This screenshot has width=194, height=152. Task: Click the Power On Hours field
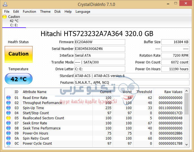tap(175, 69)
